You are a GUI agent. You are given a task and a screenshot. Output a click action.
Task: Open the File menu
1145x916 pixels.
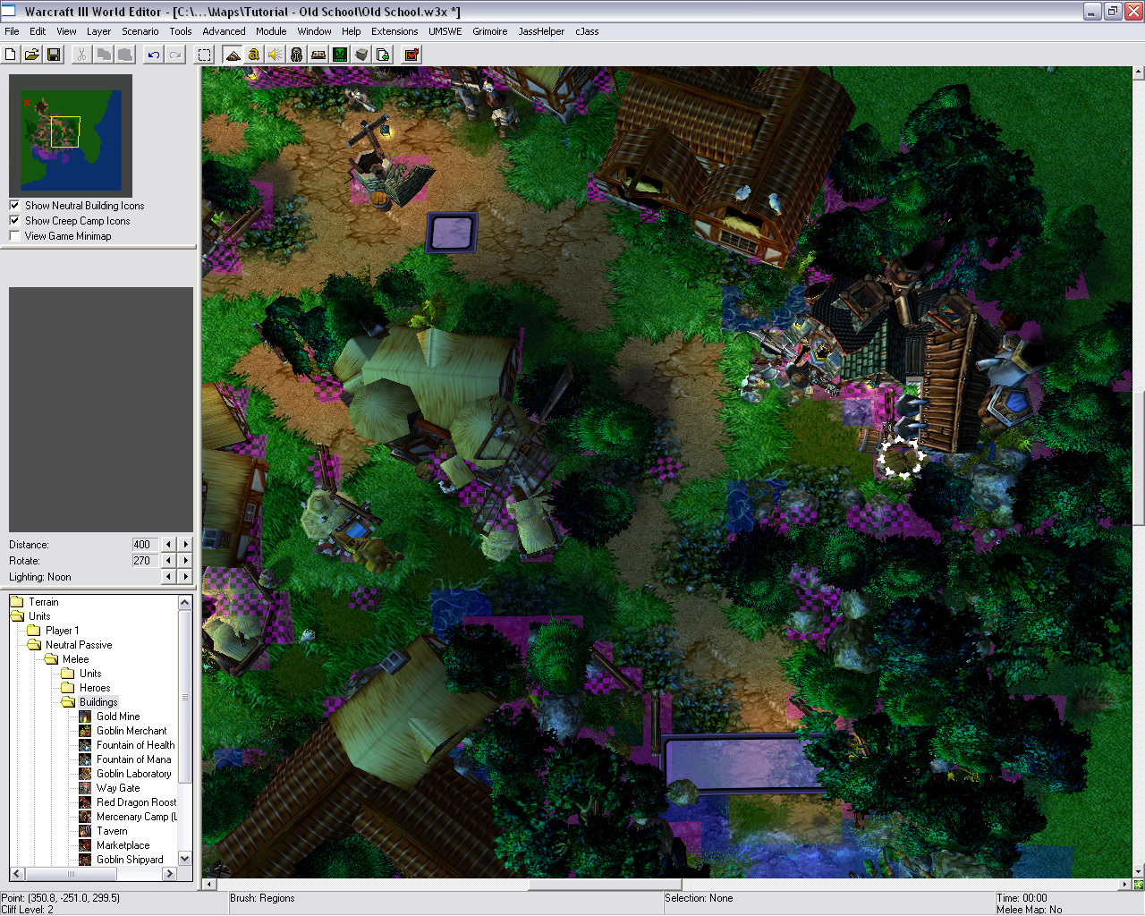click(12, 31)
